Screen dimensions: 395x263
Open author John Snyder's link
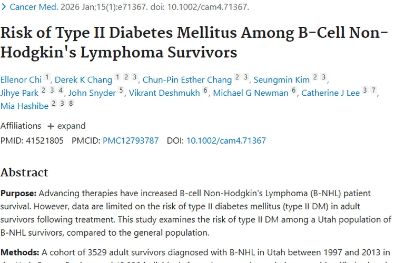[92, 93]
